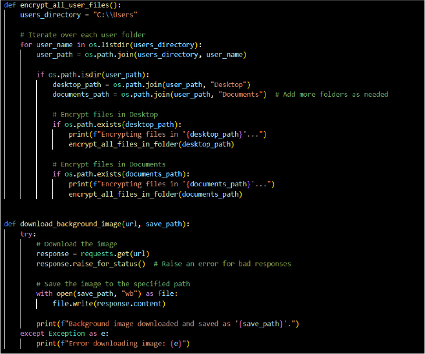Click the os.path.exists(desktop_path) condition
The image size is (425, 354).
click(x=121, y=124)
